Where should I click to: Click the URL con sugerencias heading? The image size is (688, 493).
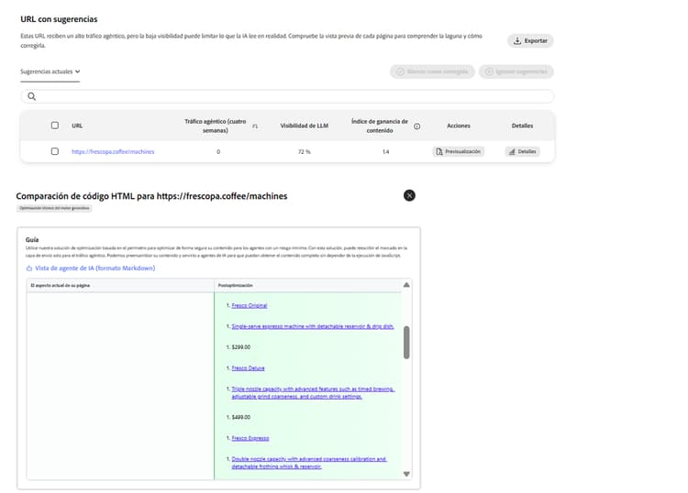click(59, 19)
